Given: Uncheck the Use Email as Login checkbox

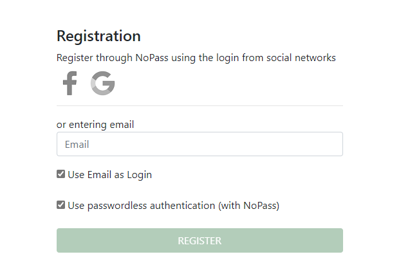Looking at the screenshot, I should pos(61,174).
